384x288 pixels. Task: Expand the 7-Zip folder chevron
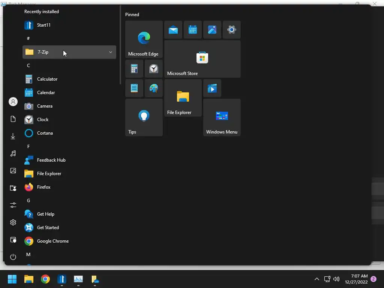point(111,52)
